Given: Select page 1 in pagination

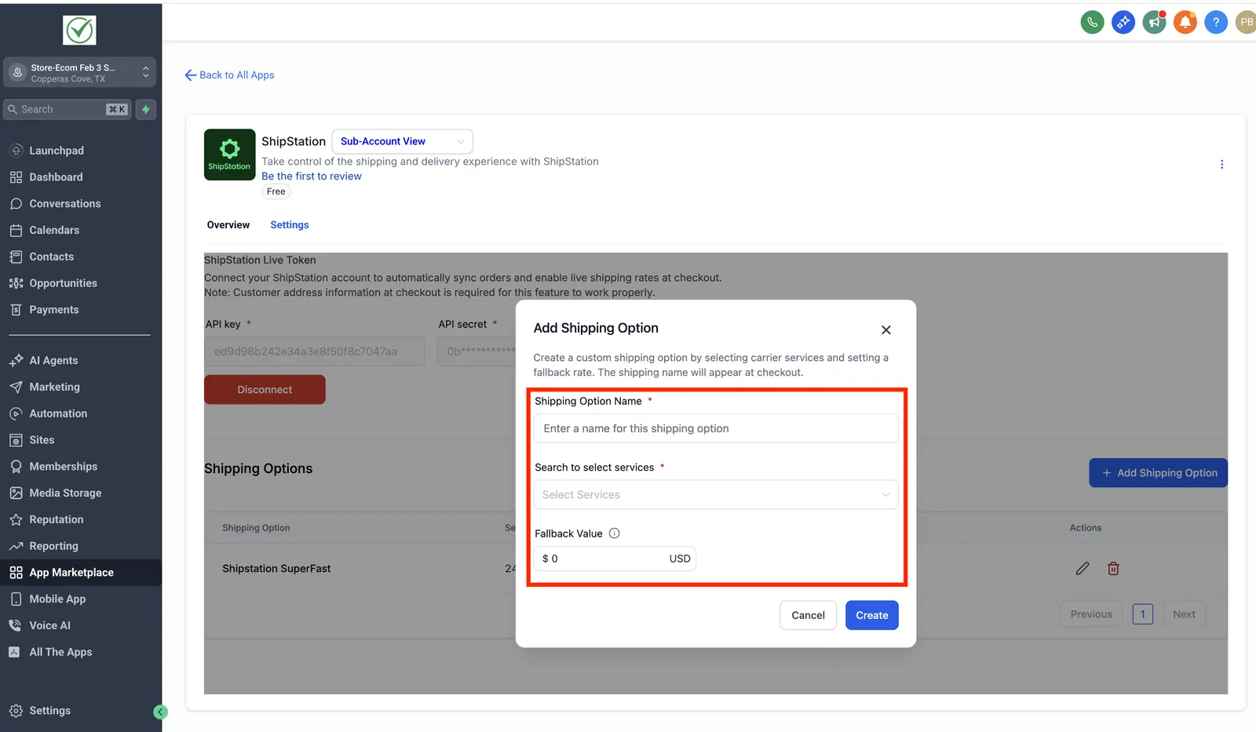Looking at the screenshot, I should pos(1143,614).
